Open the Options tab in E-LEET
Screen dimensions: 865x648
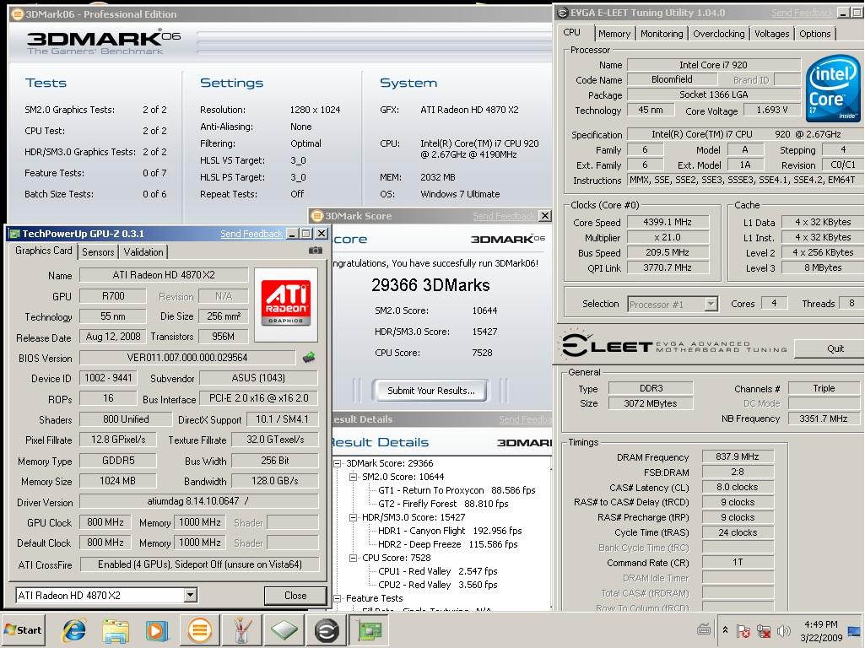(x=815, y=34)
